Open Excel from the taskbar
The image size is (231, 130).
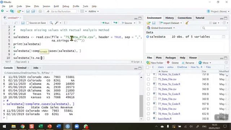coord(40,126)
